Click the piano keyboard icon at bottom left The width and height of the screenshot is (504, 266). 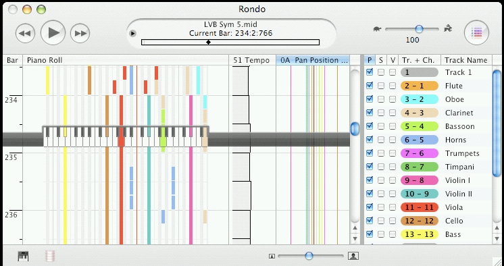click(x=24, y=256)
